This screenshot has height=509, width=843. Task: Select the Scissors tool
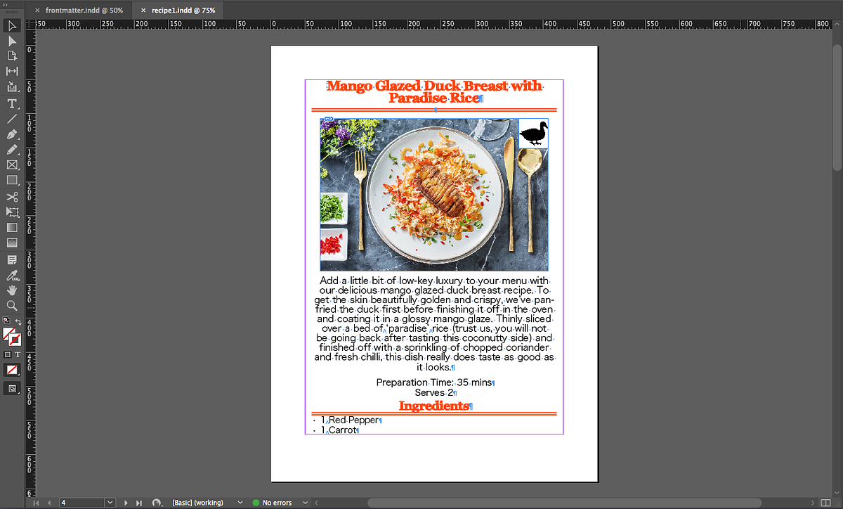[11, 197]
